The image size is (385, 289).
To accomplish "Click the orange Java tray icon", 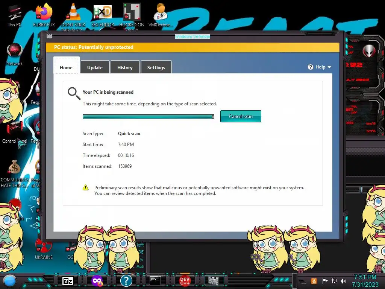I will 314,281.
